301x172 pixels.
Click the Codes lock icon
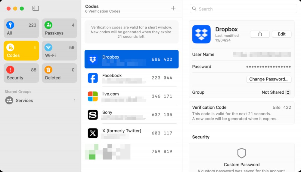10,47
